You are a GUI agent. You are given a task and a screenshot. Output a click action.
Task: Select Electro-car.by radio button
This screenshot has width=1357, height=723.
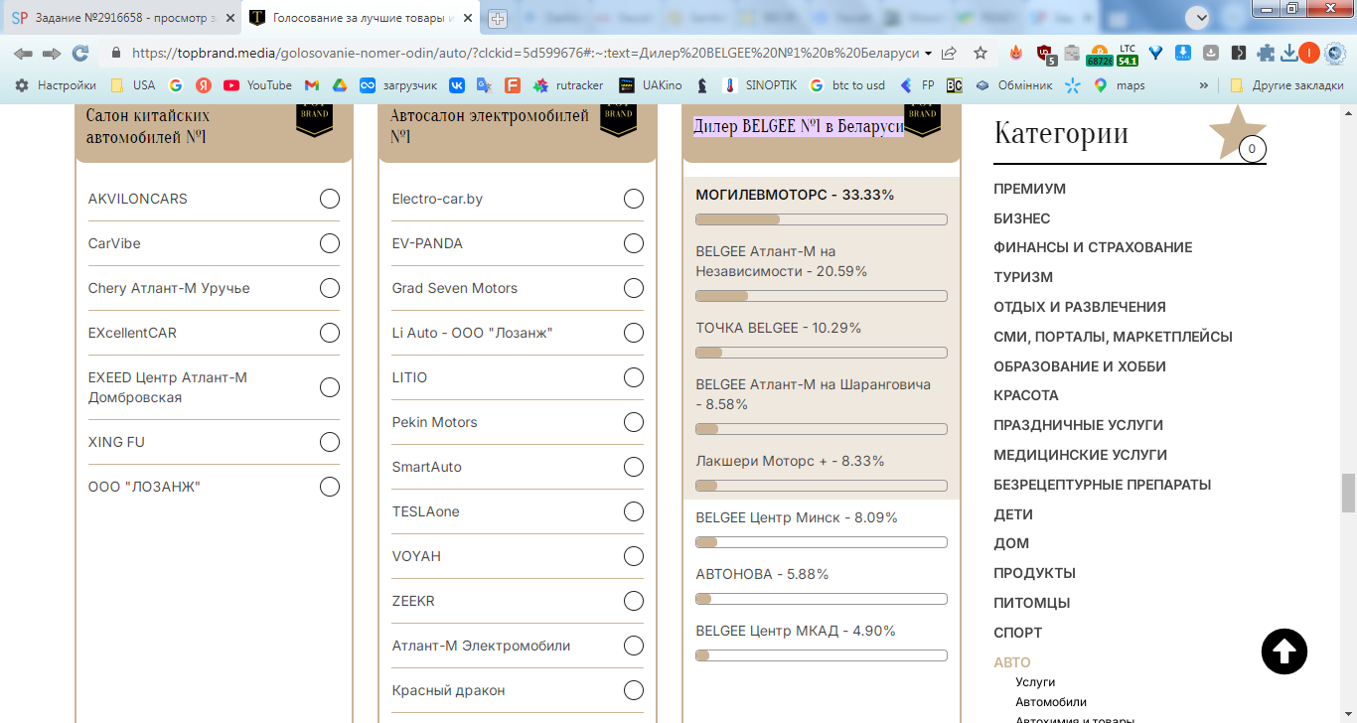634,199
